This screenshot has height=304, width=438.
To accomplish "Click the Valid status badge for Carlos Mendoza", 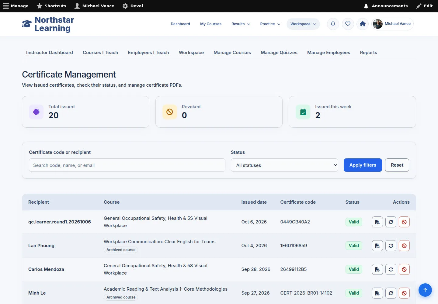I will (354, 269).
